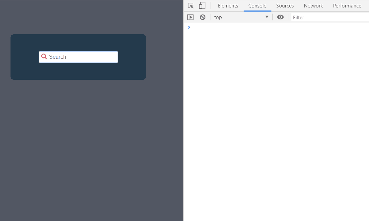
Task: Switch to the Sources tab
Action: [285, 6]
